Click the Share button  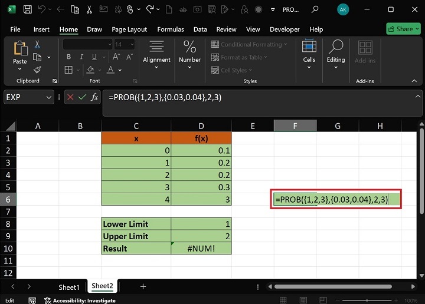coord(403,29)
